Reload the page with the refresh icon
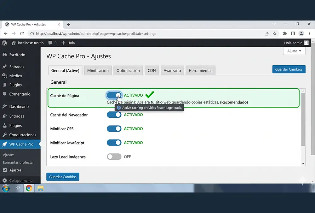Viewport: 315px width, 213px height. 22,34
